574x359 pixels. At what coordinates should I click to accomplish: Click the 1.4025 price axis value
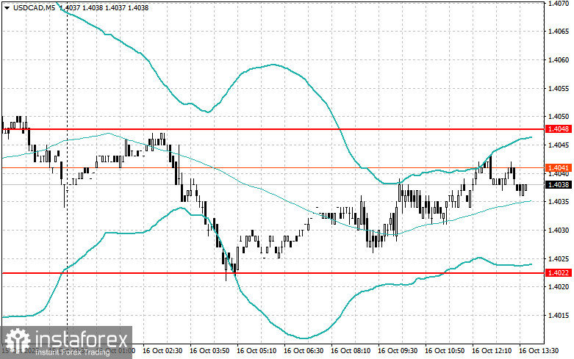(x=559, y=259)
